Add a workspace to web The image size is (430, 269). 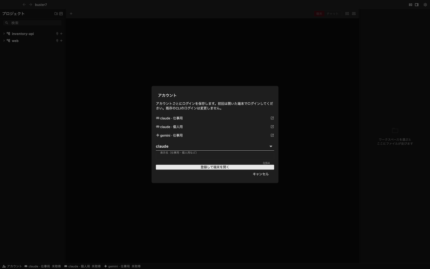[61, 41]
